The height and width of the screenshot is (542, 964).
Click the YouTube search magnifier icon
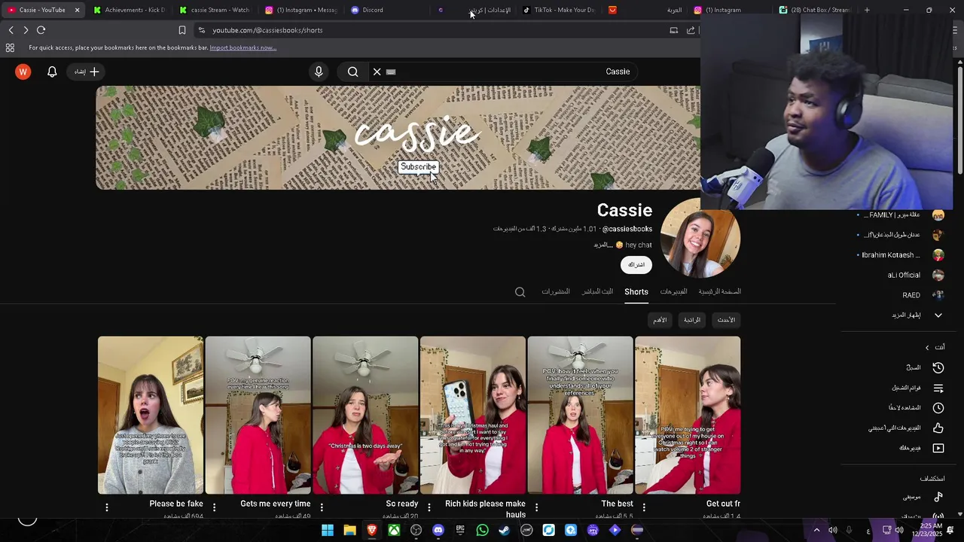coord(353,72)
